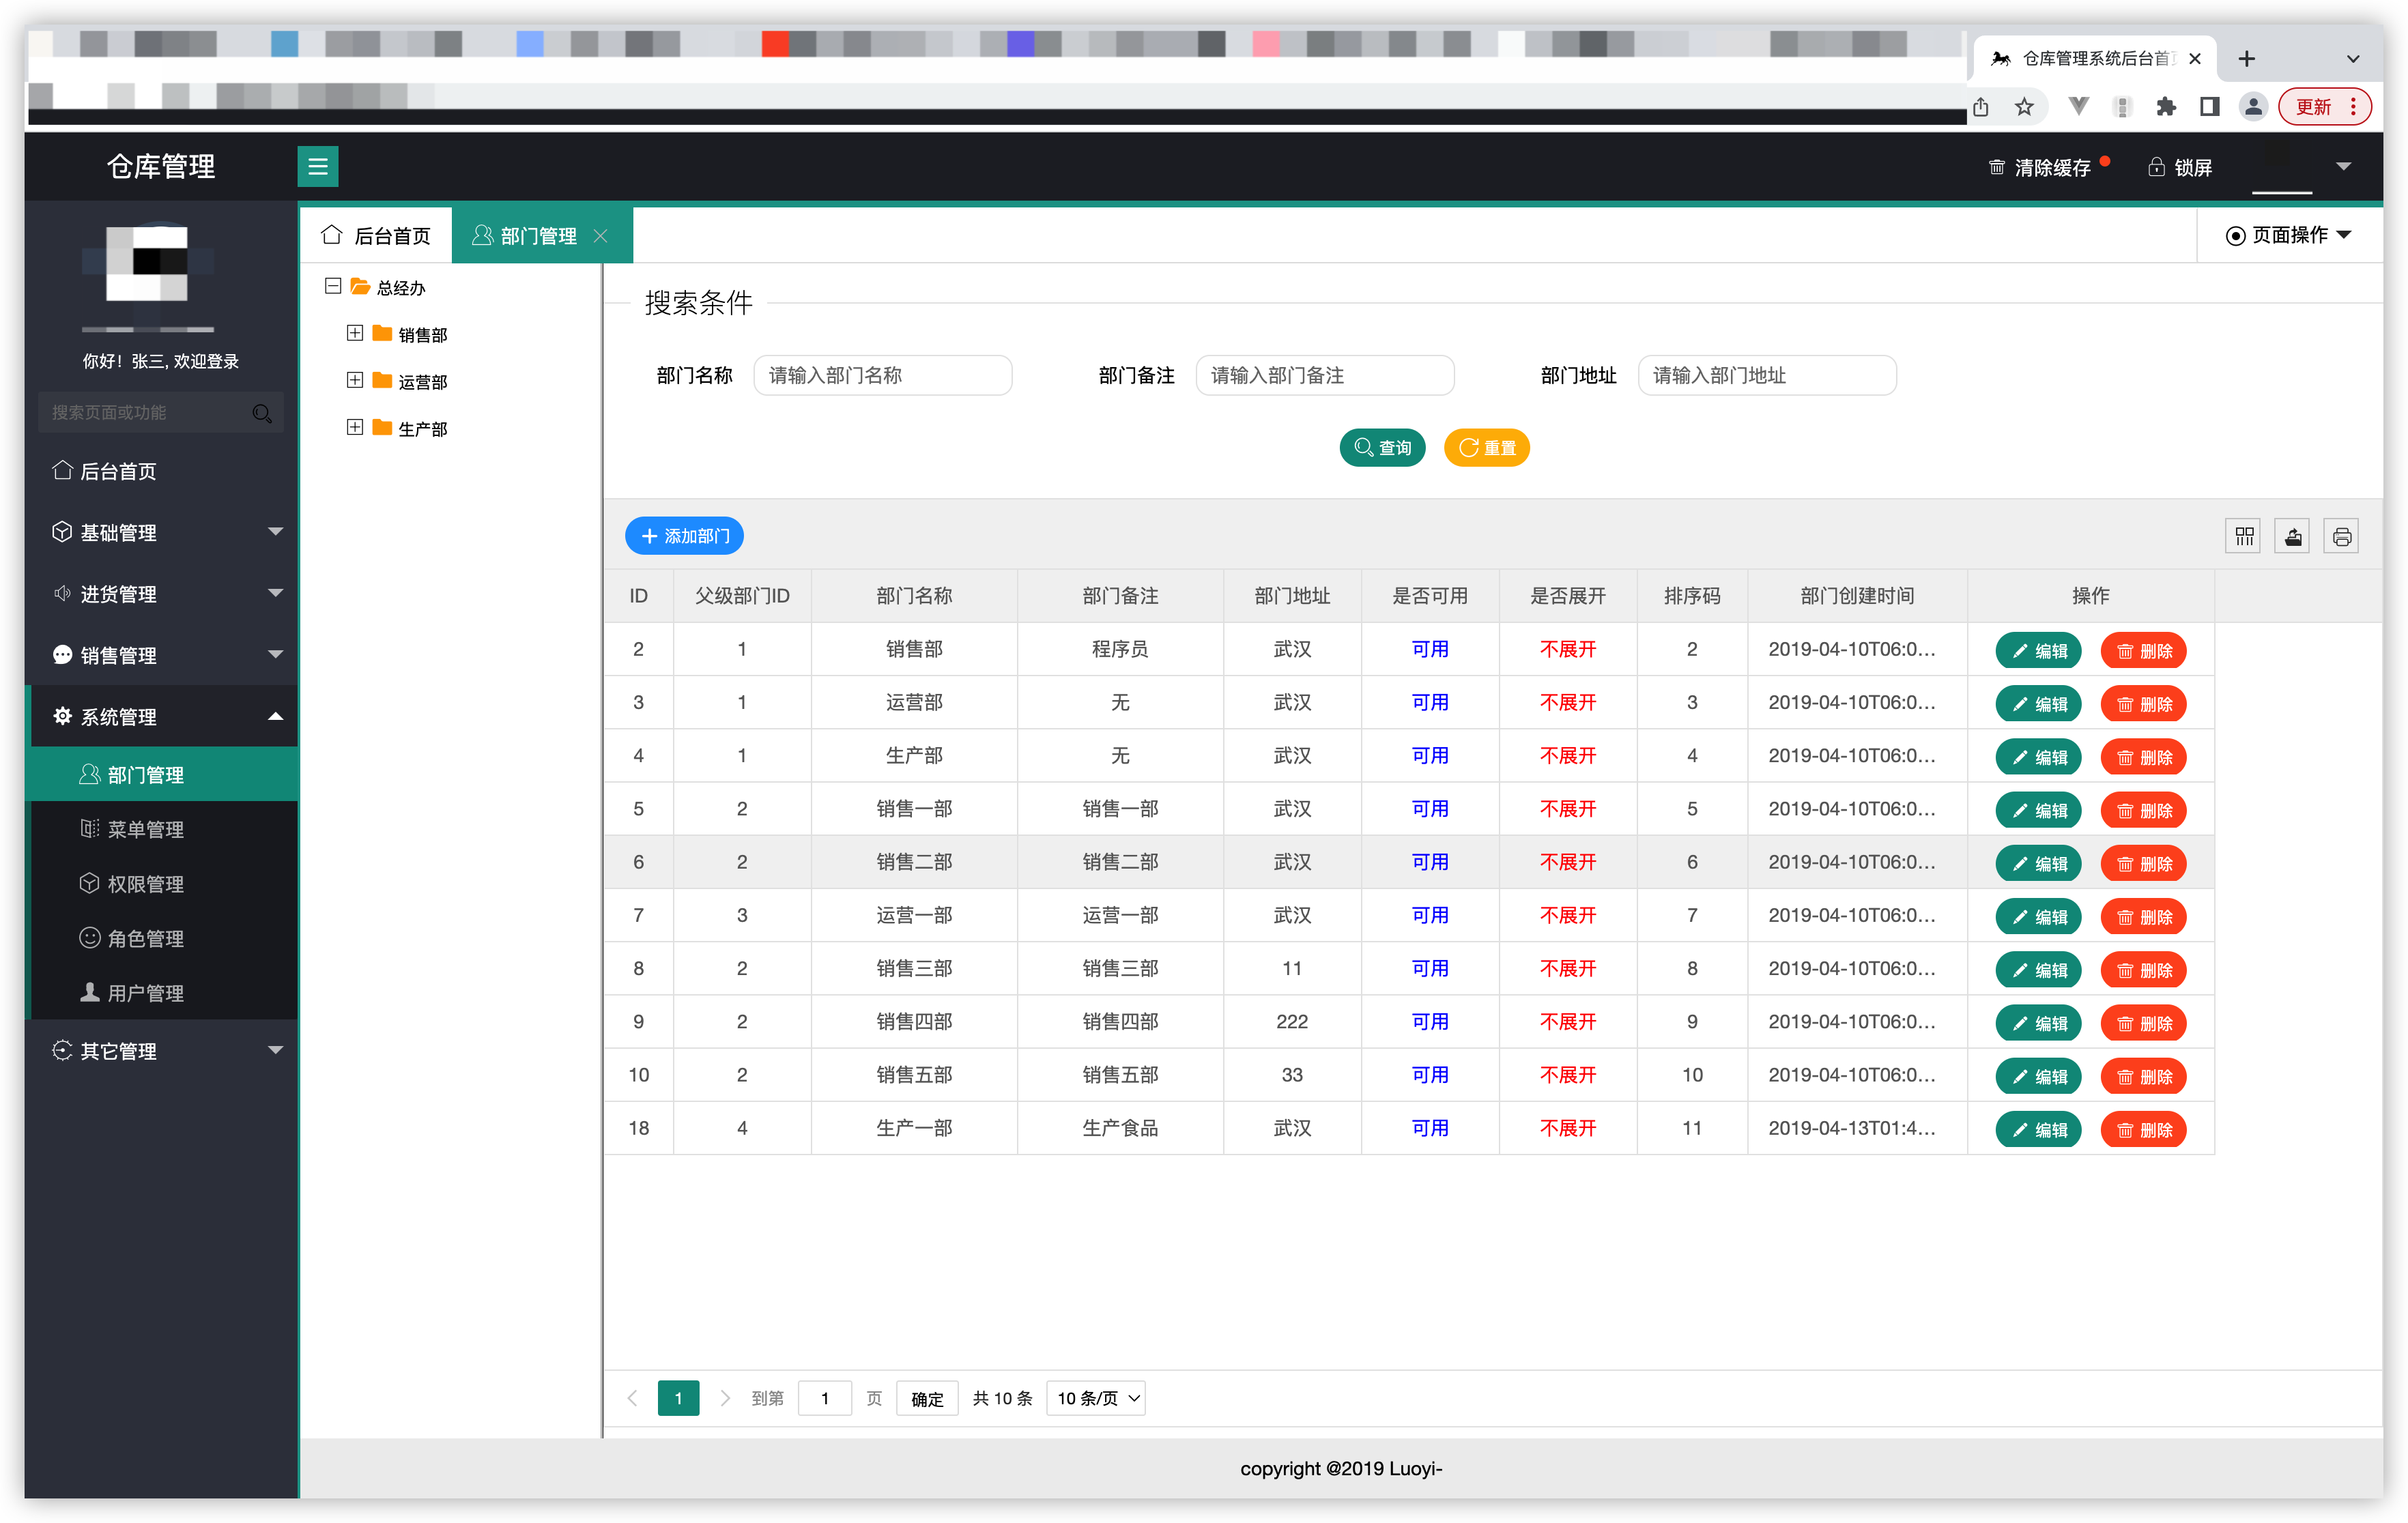2408x1523 pixels.
Task: Expand the 生产部 tree node
Action: click(355, 427)
